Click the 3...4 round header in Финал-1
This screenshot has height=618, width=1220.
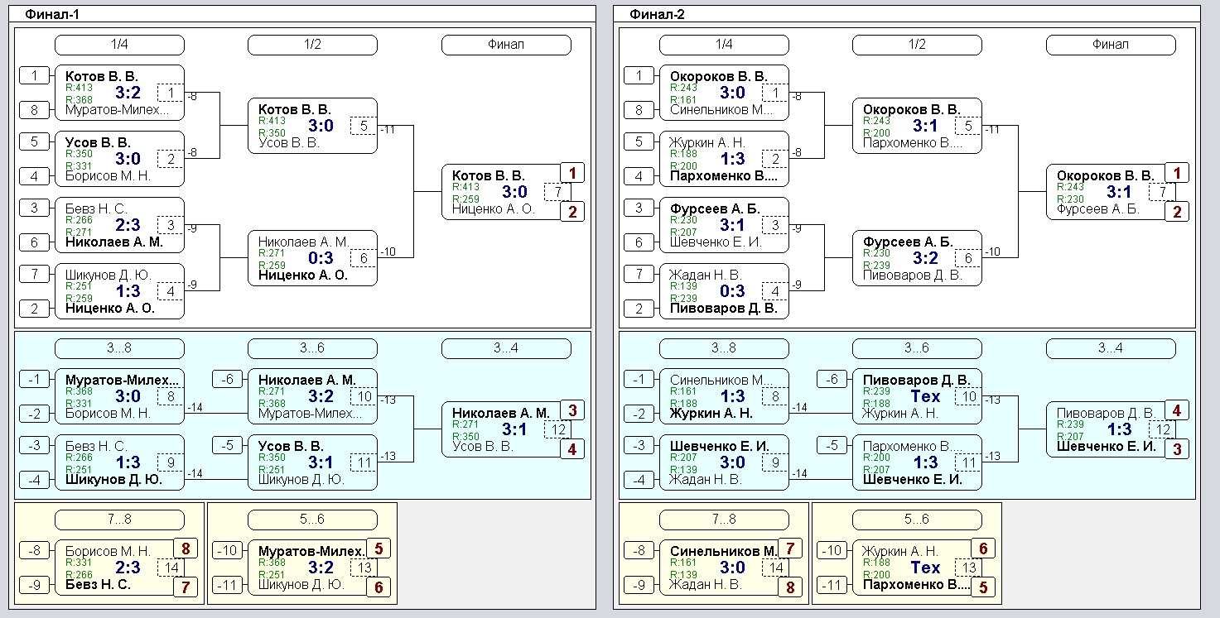506,348
